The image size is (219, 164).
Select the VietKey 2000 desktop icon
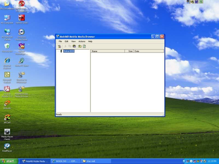click(x=21, y=18)
